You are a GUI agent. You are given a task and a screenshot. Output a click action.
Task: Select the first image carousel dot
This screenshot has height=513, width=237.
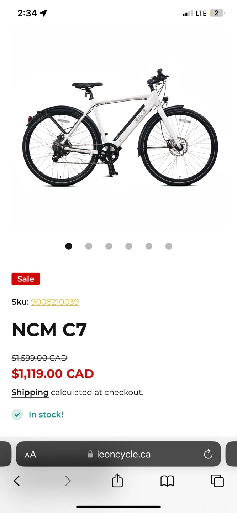(x=69, y=246)
